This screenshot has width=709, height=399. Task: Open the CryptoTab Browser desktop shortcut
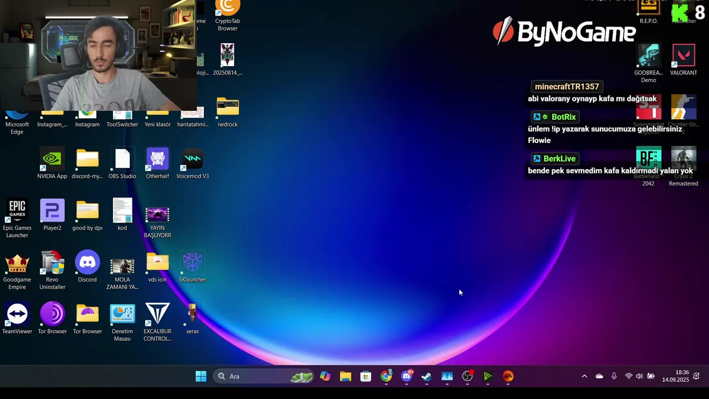[x=227, y=16]
